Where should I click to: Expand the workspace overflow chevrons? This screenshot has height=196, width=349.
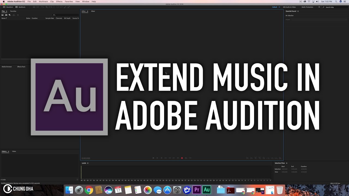click(x=319, y=7)
